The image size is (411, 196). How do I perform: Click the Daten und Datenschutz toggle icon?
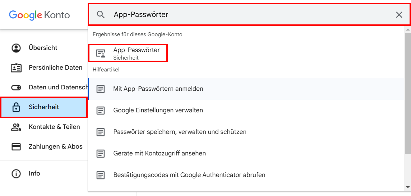pos(16,88)
